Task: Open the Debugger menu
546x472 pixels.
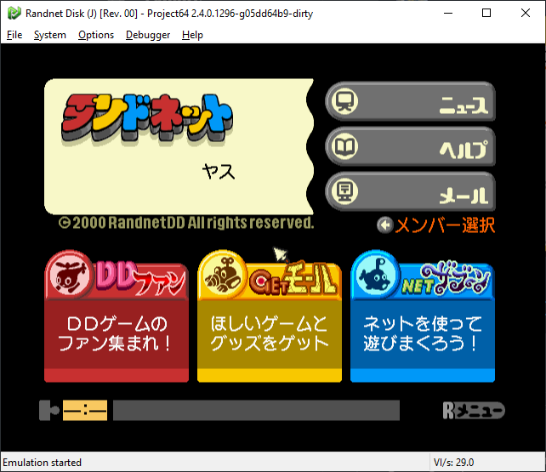Action: tap(148, 35)
